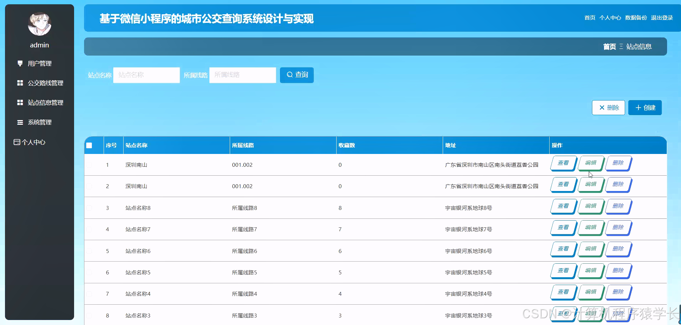
Task: Click 查看 on the 深圳南山 row
Action: 563,163
